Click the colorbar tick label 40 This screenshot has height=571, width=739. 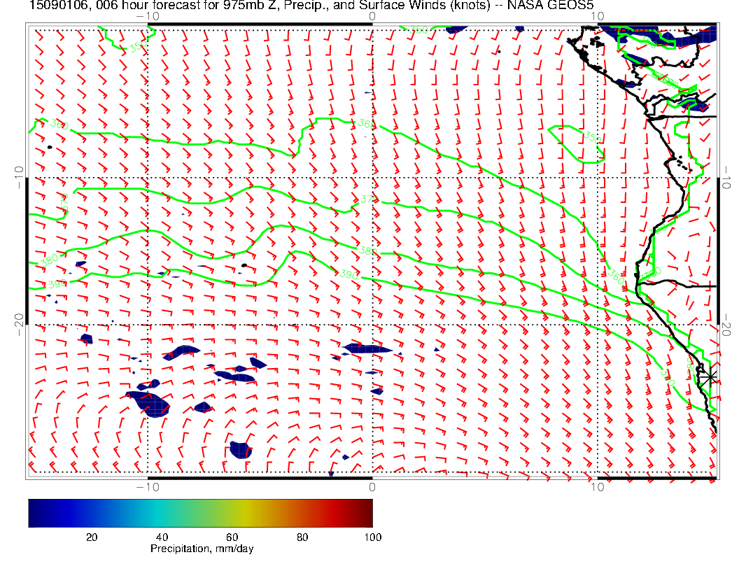[162, 537]
